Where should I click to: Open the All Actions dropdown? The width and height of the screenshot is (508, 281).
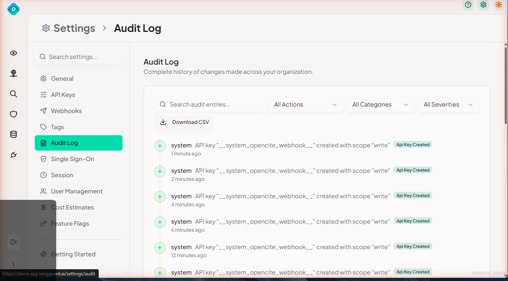(x=305, y=105)
